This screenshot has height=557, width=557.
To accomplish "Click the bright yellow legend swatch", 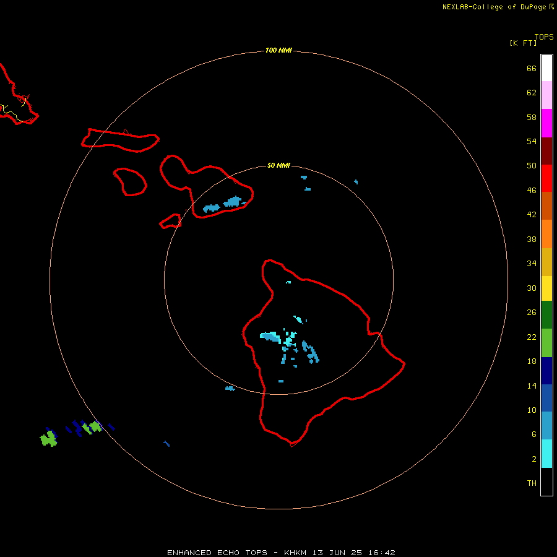I will click(x=546, y=288).
